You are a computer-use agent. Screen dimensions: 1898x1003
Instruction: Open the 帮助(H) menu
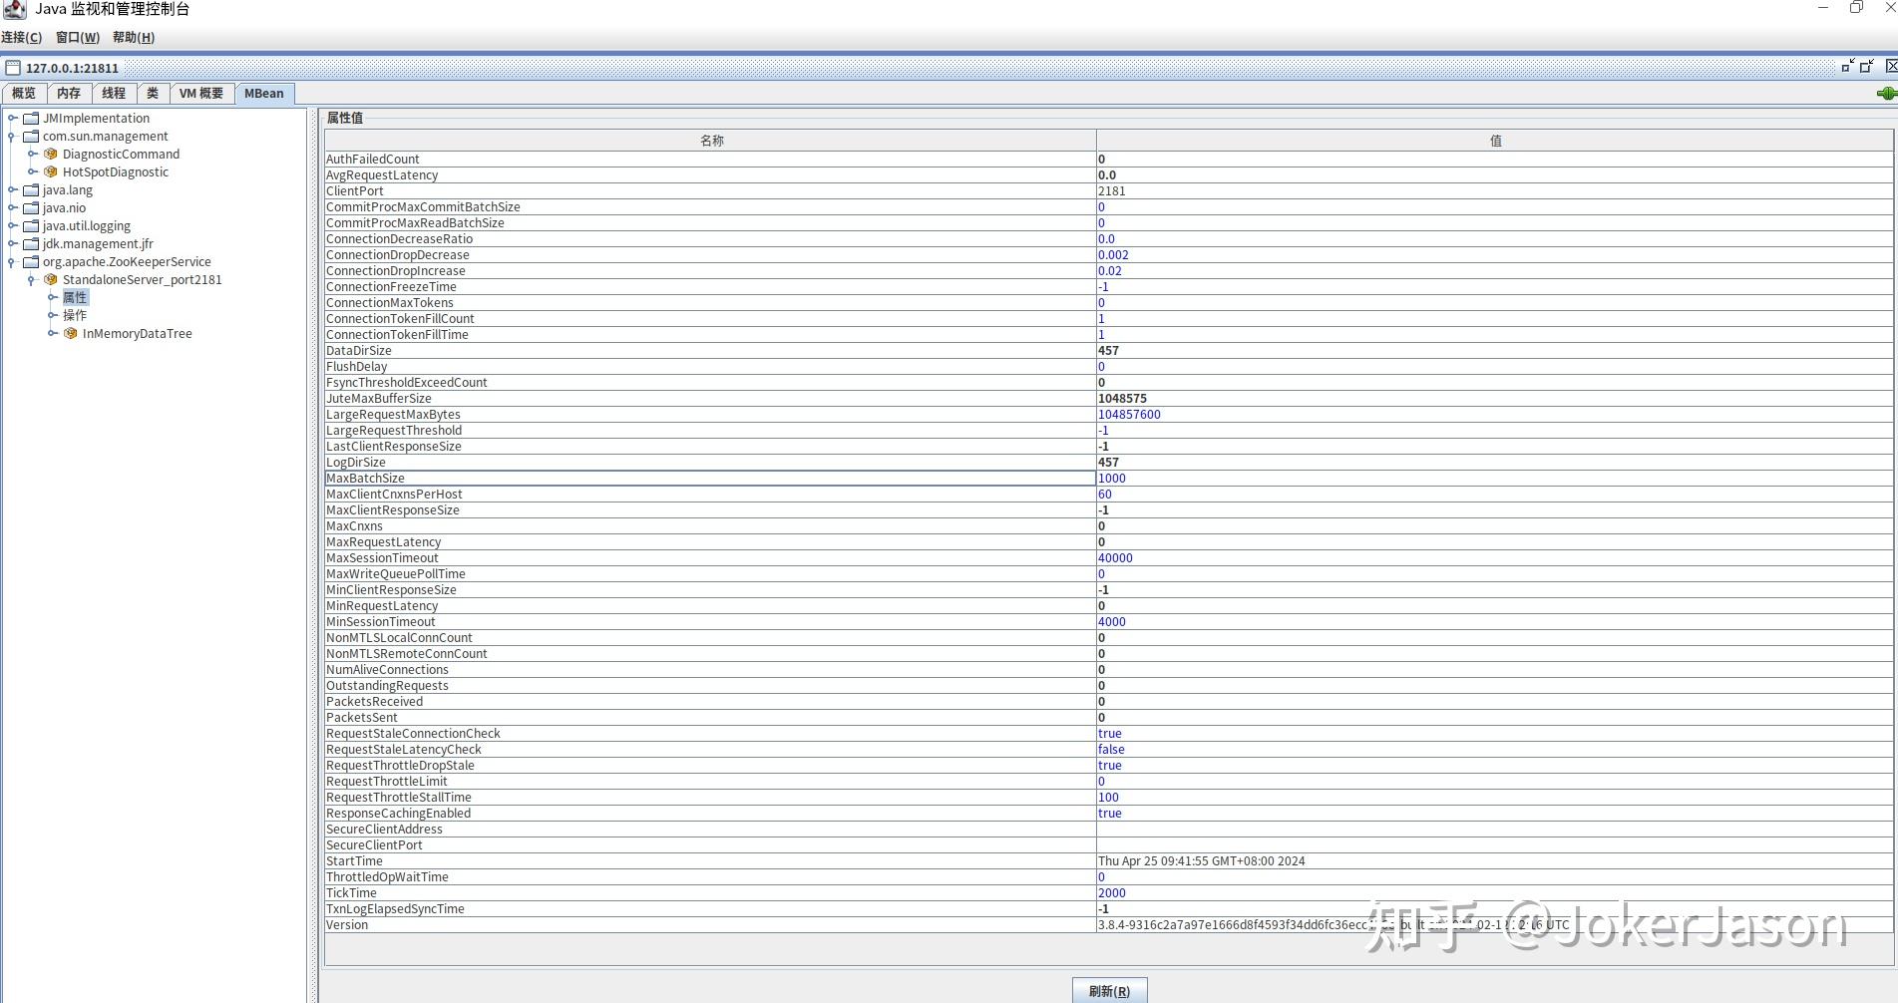click(x=134, y=37)
